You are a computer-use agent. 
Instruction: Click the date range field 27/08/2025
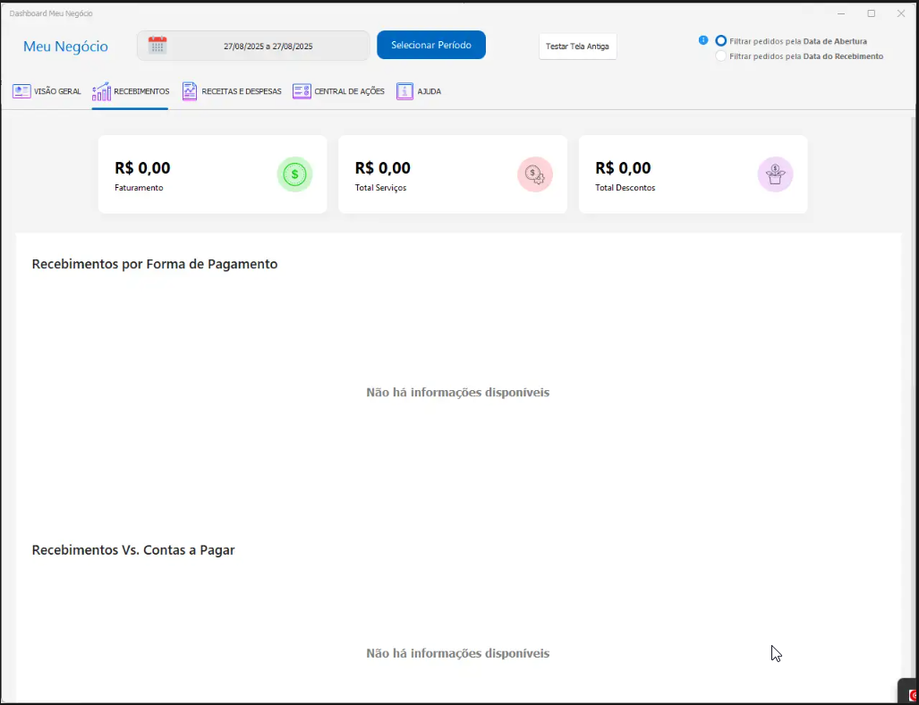268,46
